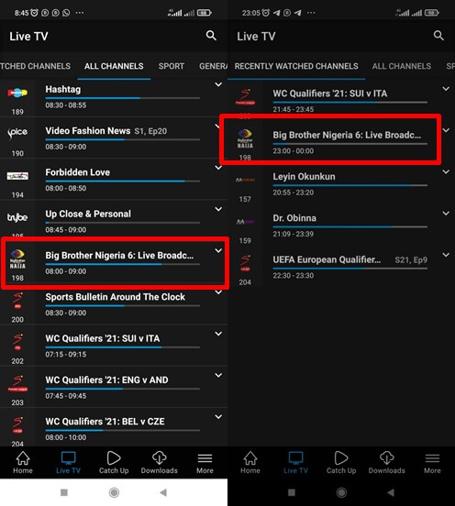Select Trybe channel logo
The image size is (455, 506).
tap(17, 217)
